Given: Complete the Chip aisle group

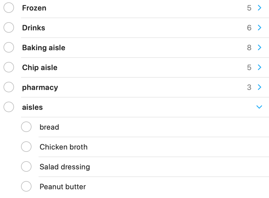Looking at the screenshot, I should click(x=9, y=67).
